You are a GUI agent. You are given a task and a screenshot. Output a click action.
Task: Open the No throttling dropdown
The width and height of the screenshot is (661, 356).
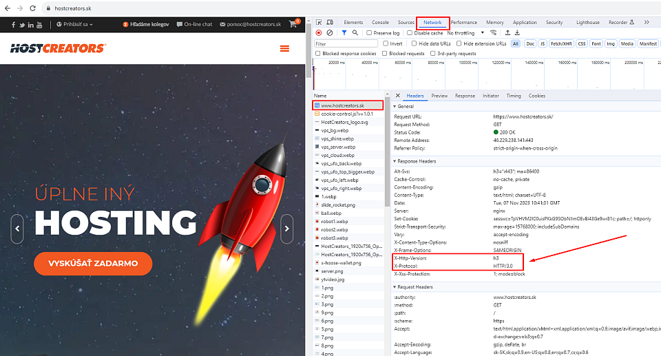tap(465, 33)
